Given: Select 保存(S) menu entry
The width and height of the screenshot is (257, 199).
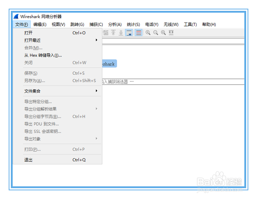Looking at the screenshot, I should coord(58,73).
